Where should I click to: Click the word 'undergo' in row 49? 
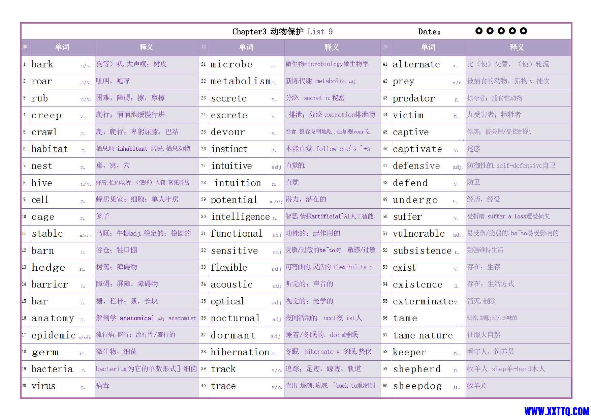[415, 200]
